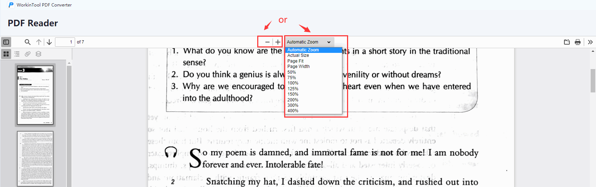Screen dimensions: 596x187
Task: Toggle the sidebar panel button
Action: (6, 42)
